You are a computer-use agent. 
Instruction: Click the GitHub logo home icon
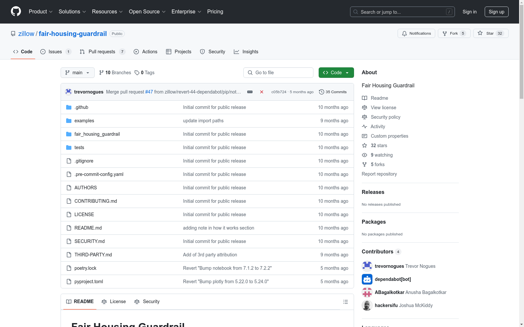tap(16, 11)
